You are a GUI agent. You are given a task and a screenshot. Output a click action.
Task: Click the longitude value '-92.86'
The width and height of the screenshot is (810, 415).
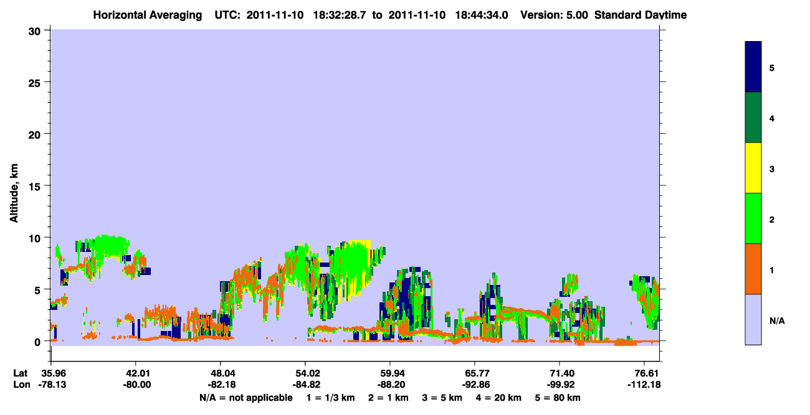click(475, 385)
